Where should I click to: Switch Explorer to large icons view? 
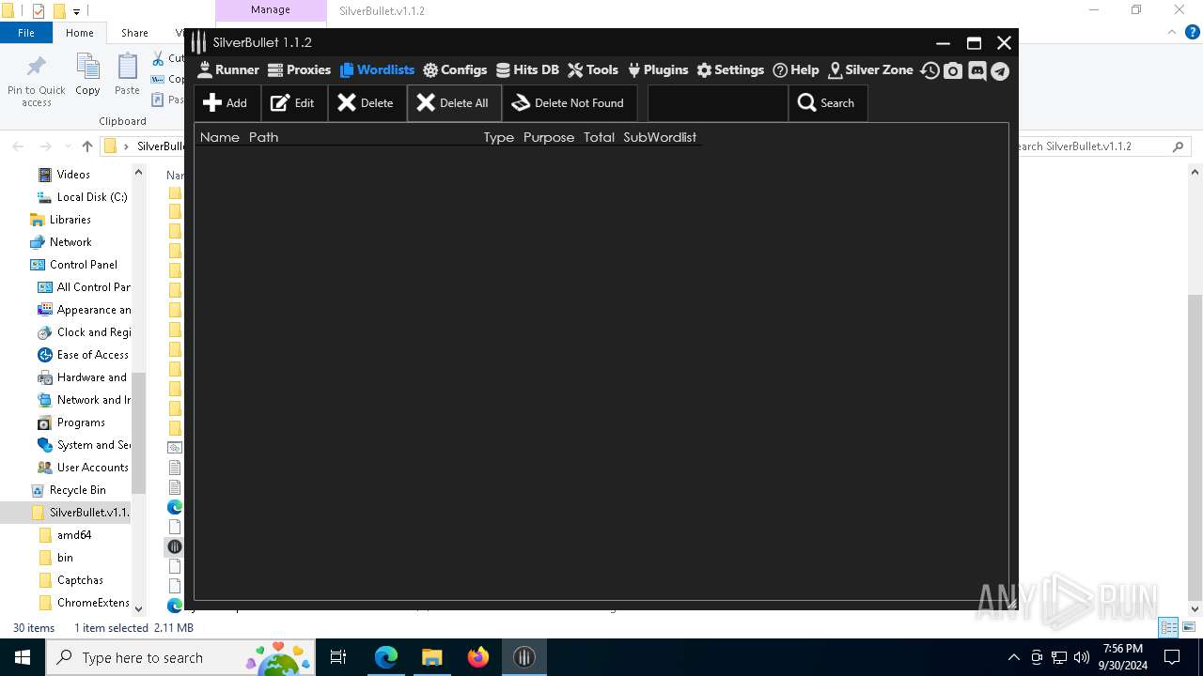1188,628
